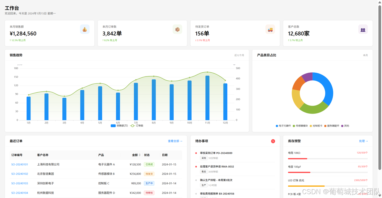This screenshot has height=198, width=382.
Task: Toggle the 电子元器件 legend in pie chart
Action: point(283,126)
